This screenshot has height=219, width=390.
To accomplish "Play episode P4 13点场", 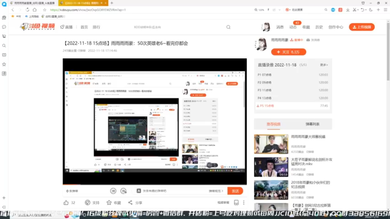I will tap(293, 98).
